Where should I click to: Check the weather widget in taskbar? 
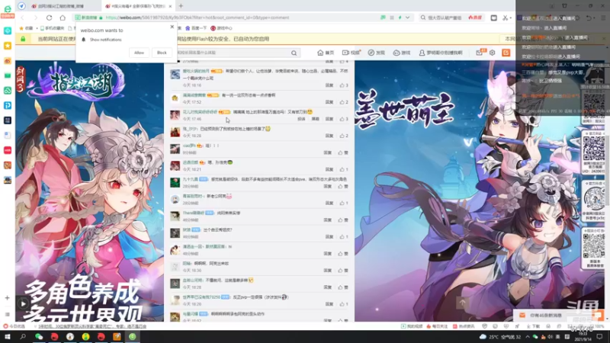pyautogui.click(x=501, y=337)
